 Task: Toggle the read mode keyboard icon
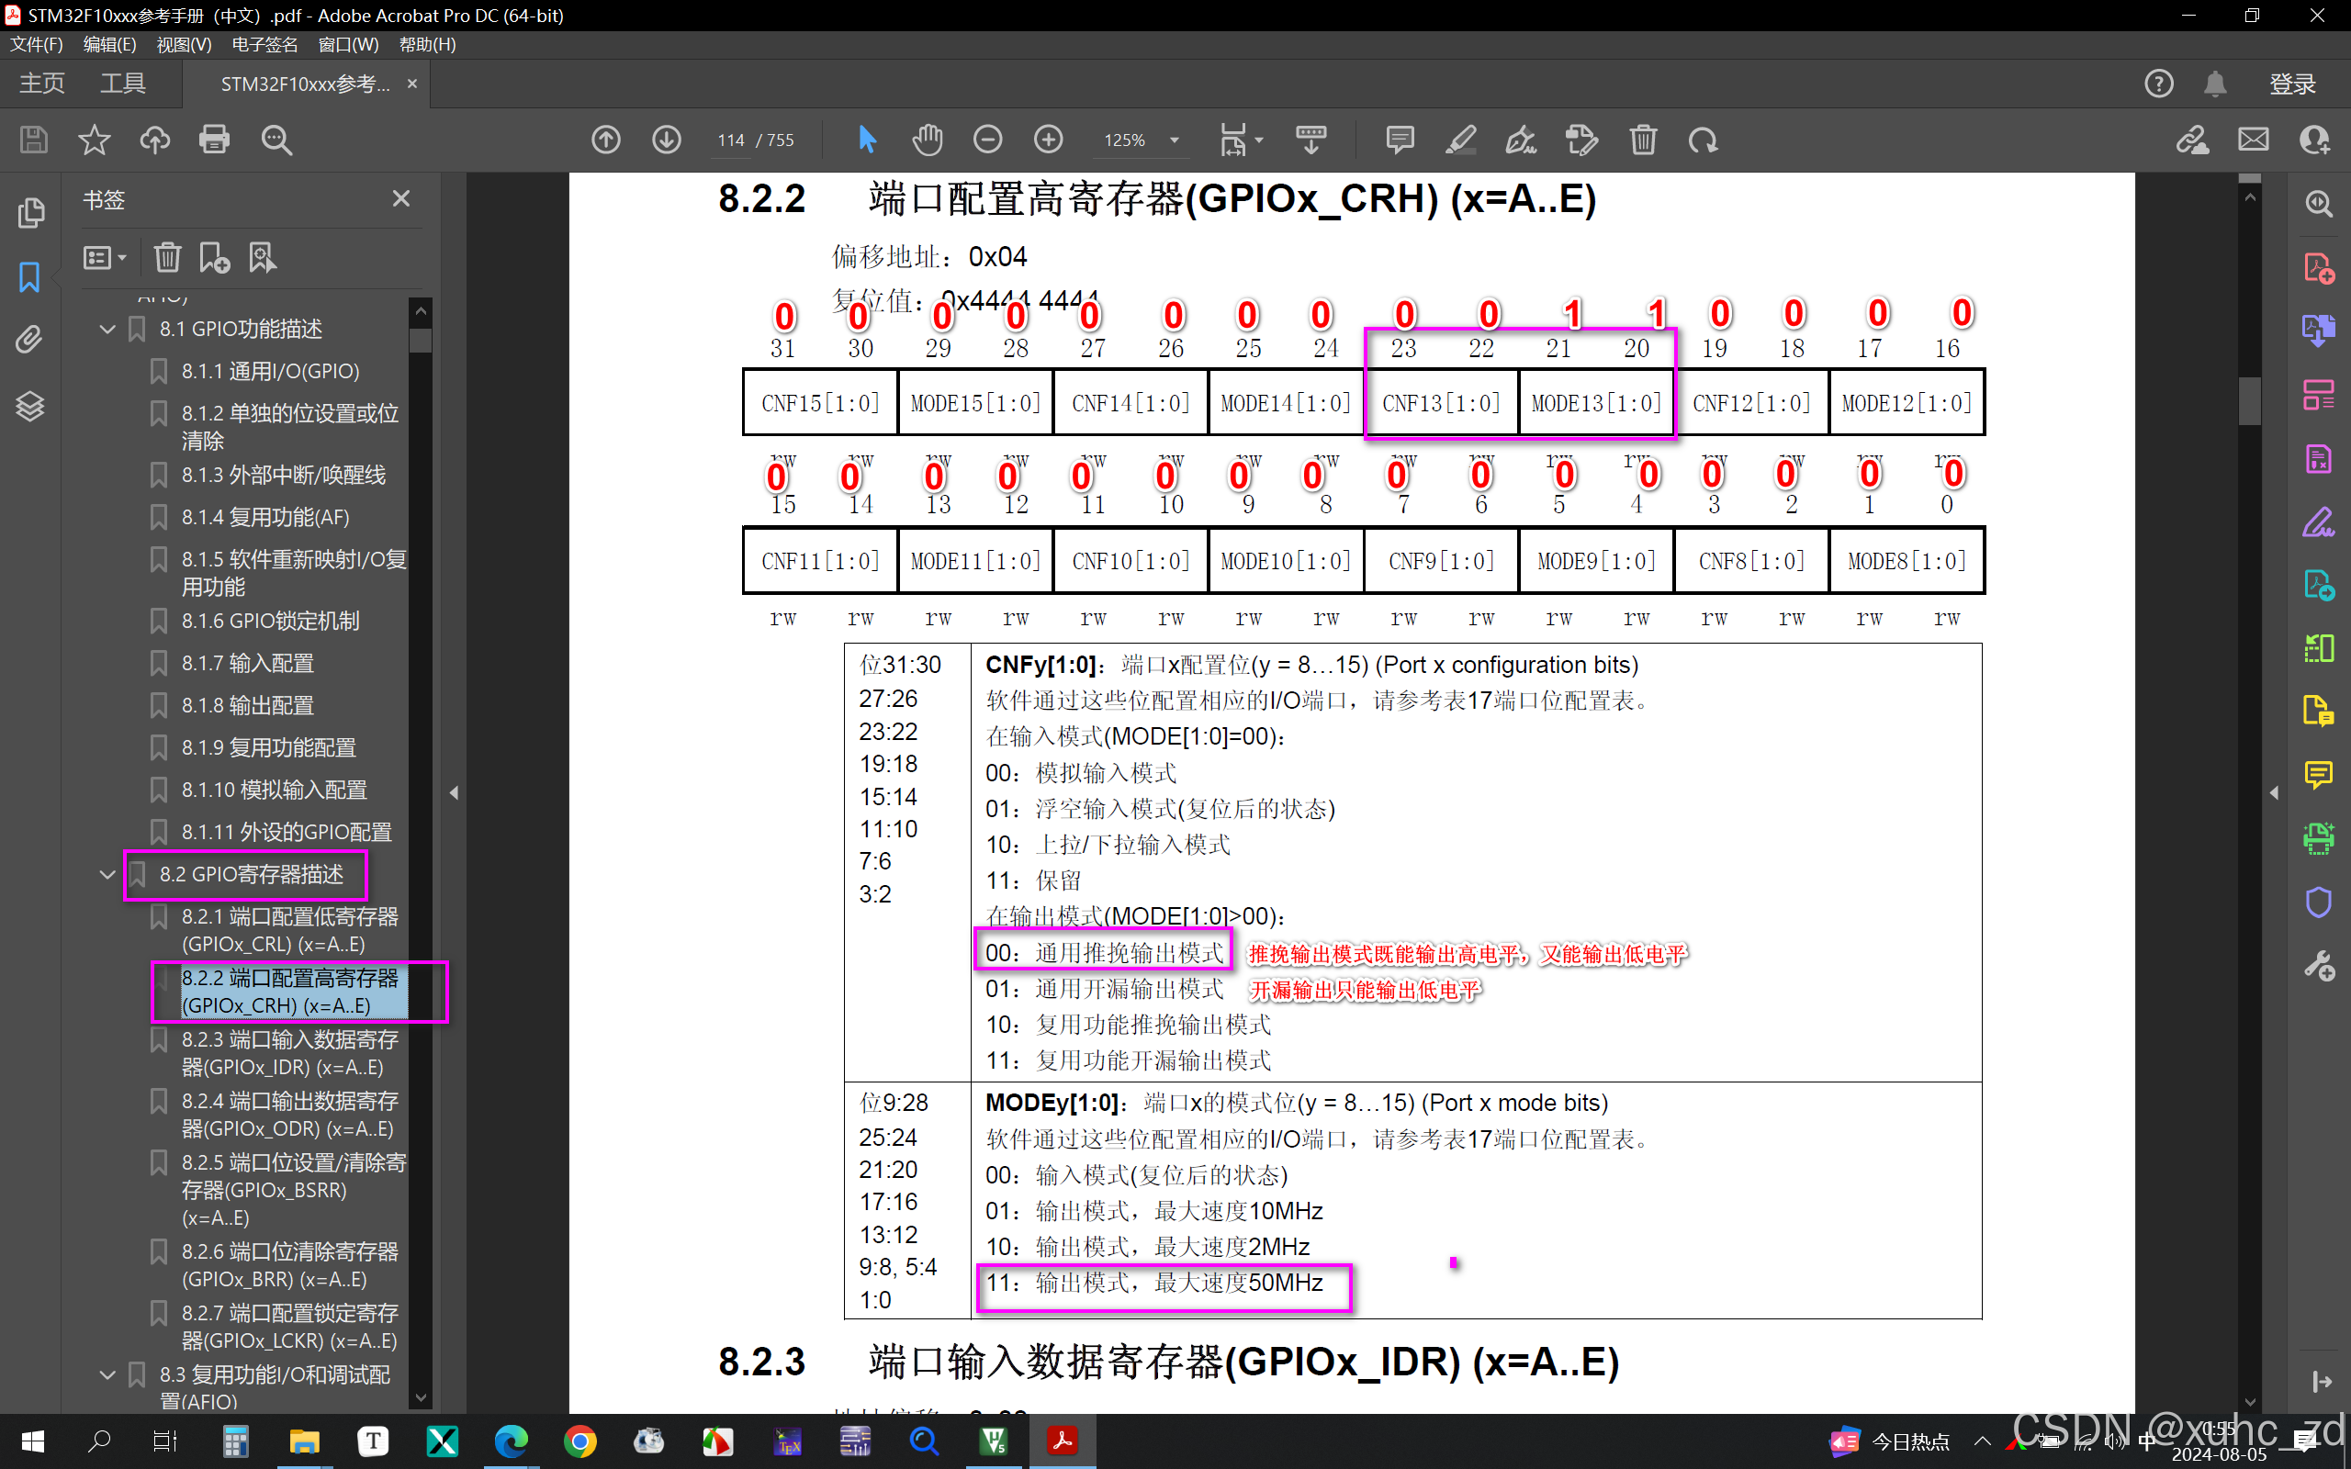(x=1310, y=140)
